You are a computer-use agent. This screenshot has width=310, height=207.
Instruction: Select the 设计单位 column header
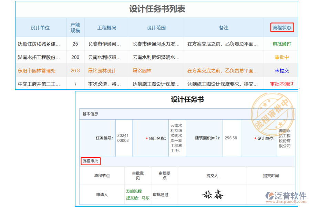(39, 28)
